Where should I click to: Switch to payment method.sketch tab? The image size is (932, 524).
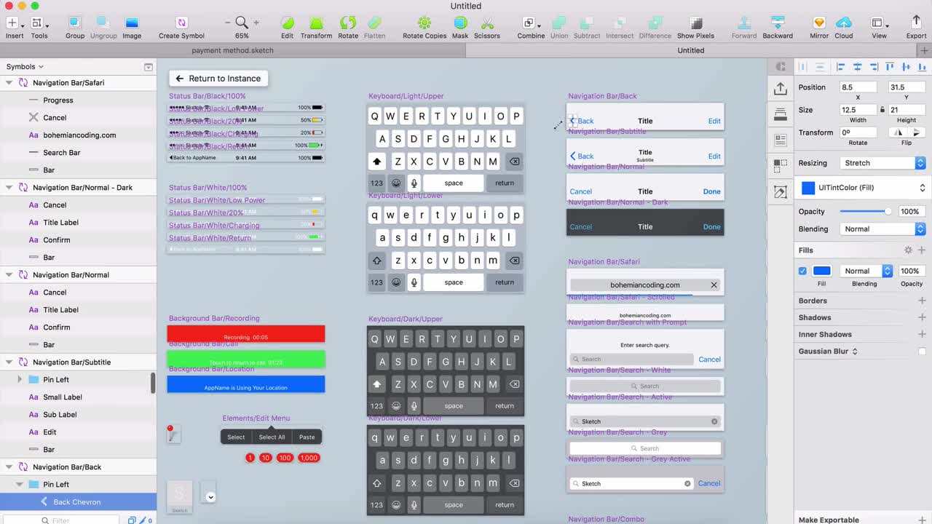click(233, 50)
